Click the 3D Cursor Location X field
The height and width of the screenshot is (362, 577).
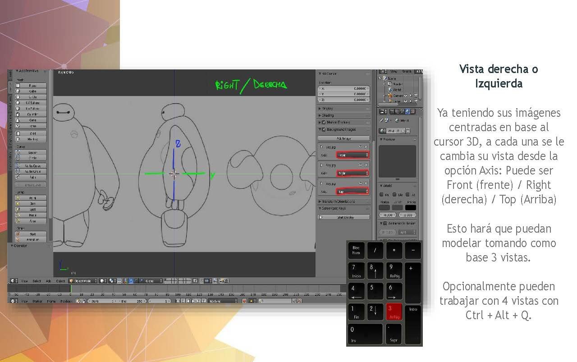click(343, 88)
